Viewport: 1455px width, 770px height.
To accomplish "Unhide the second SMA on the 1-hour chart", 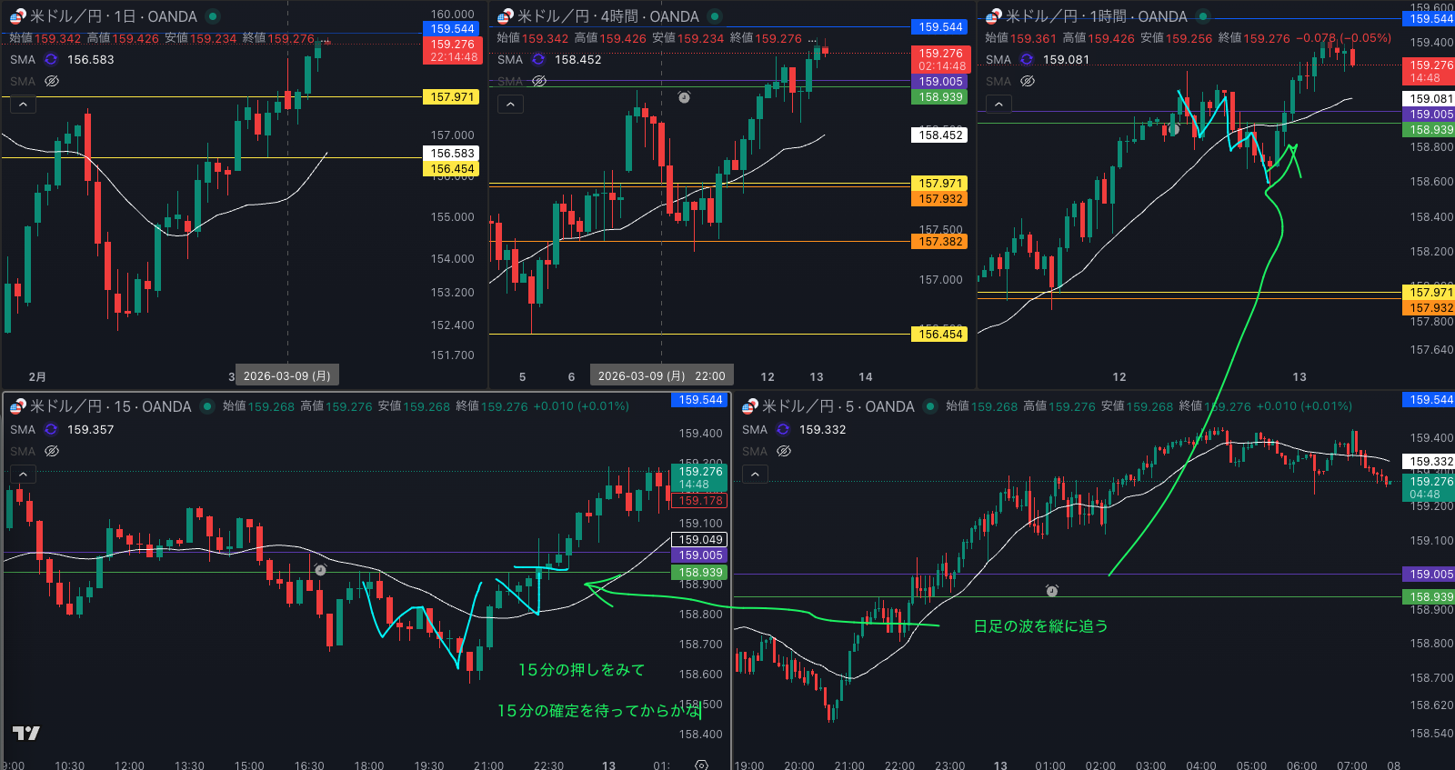I will pos(1028,81).
